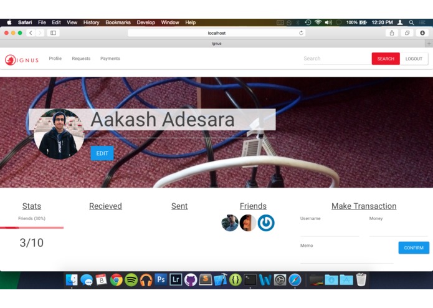Open the History menu

91,22
